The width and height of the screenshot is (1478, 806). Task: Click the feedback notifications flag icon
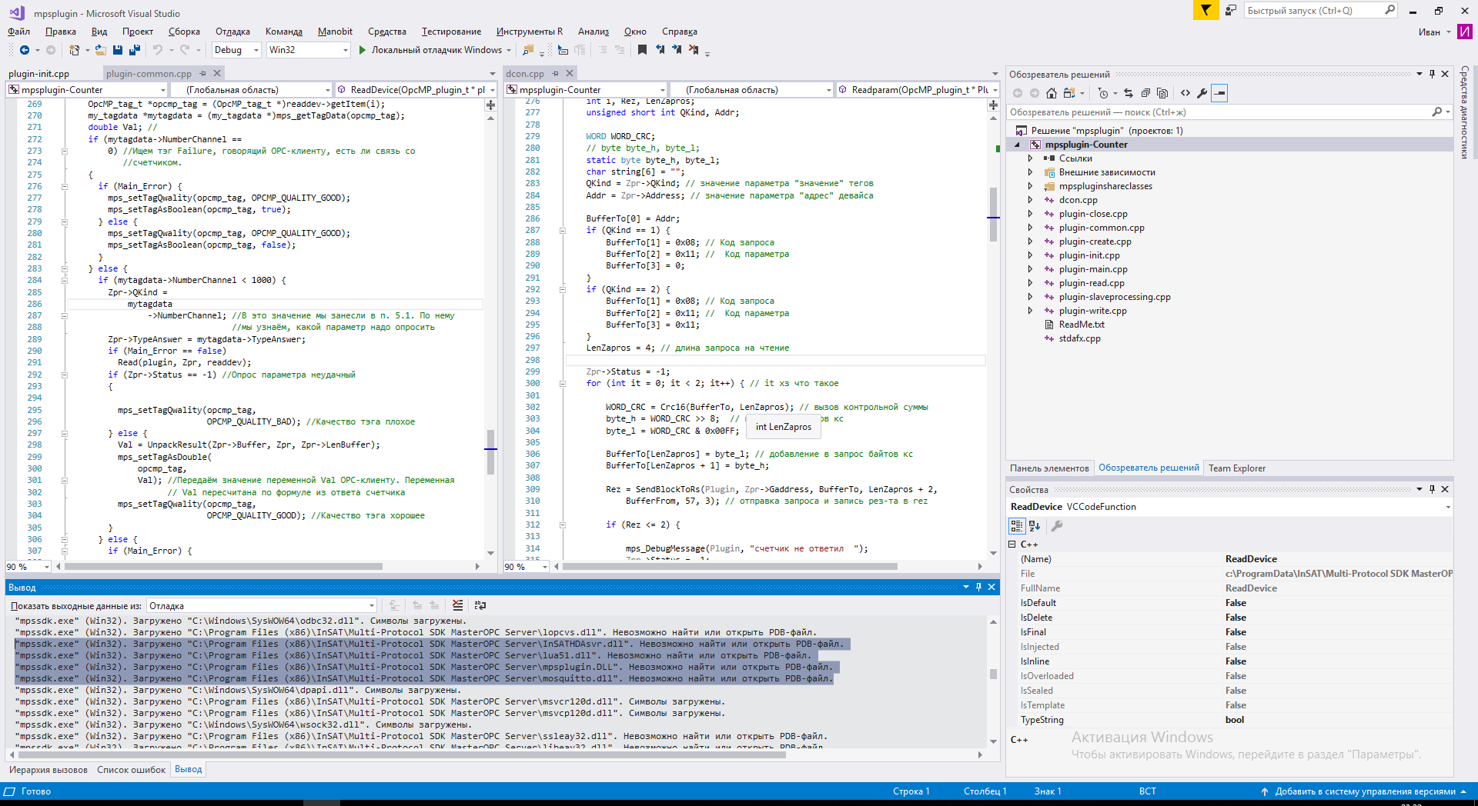[x=1205, y=10]
